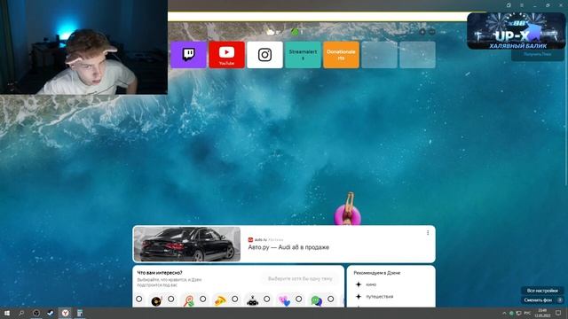Open the tiles more-options ellipsis button

[432, 32]
